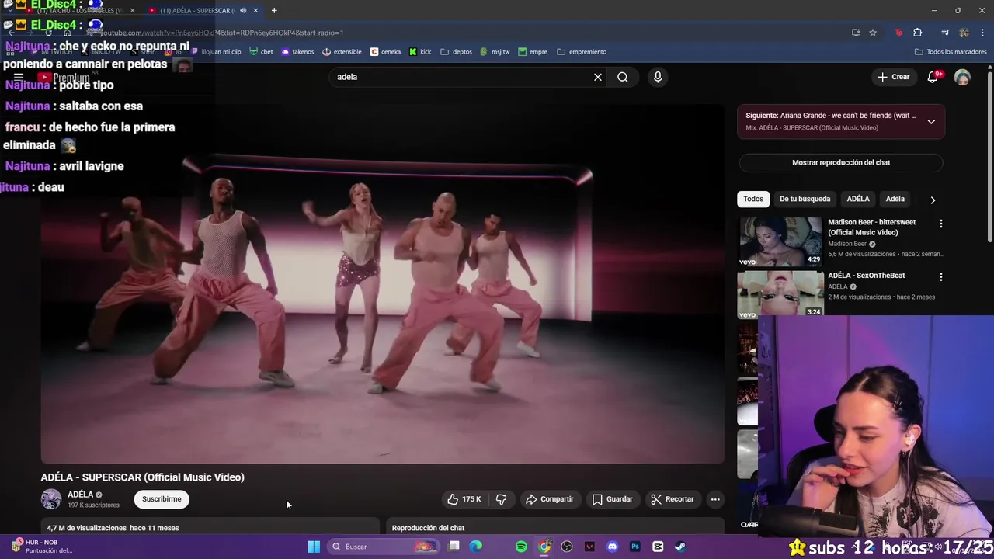Image resolution: width=994 pixels, height=559 pixels.
Task: Open CapCut from the taskbar
Action: [658, 547]
